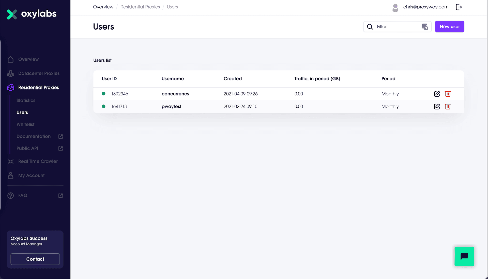Click user ID 1892346
Screen dimensions: 488x279
(x=120, y=94)
